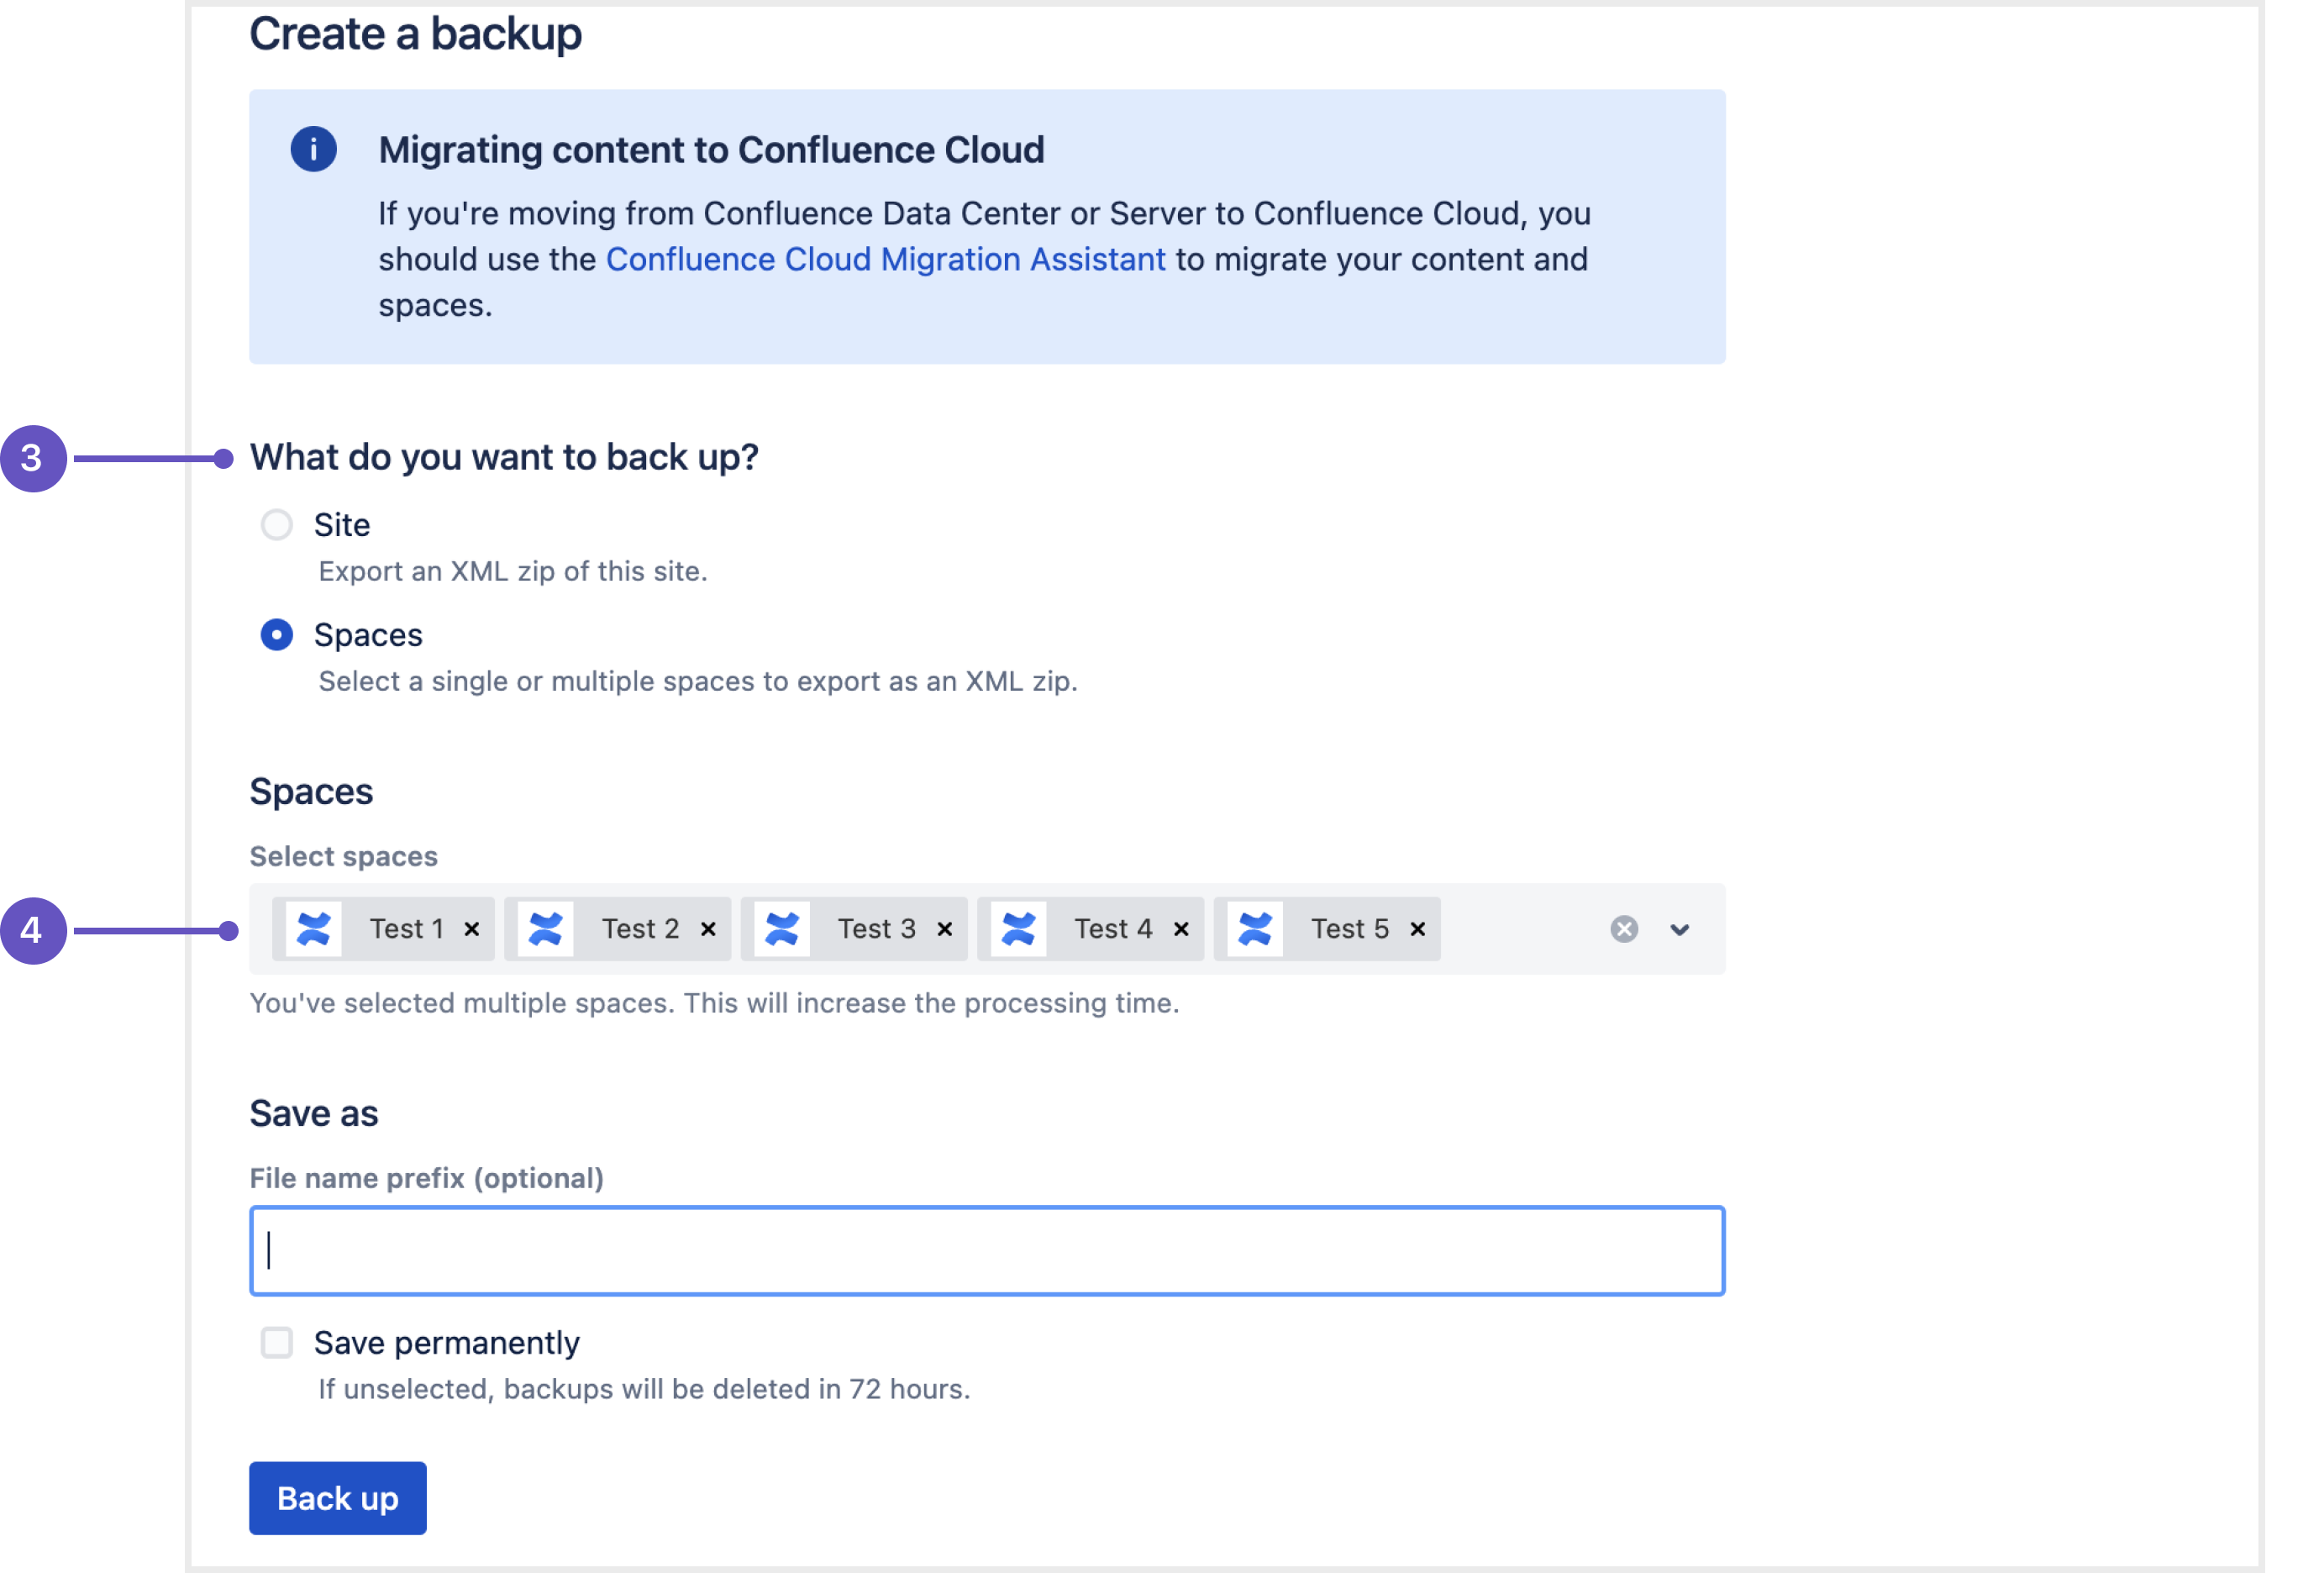This screenshot has height=1573, width=2324.
Task: Click the Confluence icon on Test 3 tag
Action: point(782,929)
